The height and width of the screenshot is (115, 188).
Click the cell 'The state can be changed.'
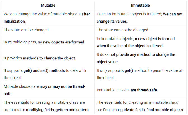(48, 30)
